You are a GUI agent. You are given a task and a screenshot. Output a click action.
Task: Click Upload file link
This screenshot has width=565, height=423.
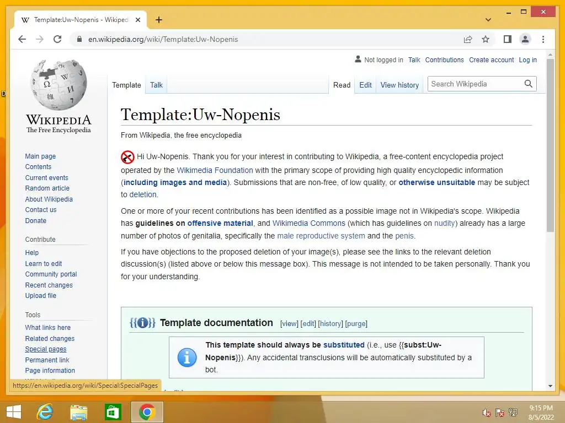click(x=40, y=295)
